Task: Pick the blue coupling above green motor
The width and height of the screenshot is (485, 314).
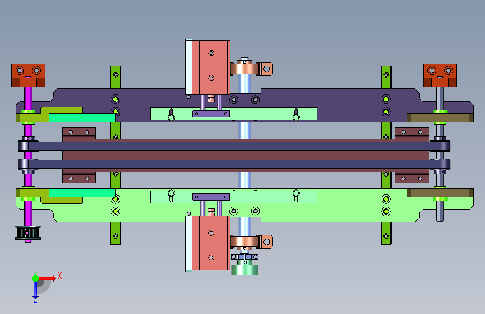Action: click(x=244, y=257)
